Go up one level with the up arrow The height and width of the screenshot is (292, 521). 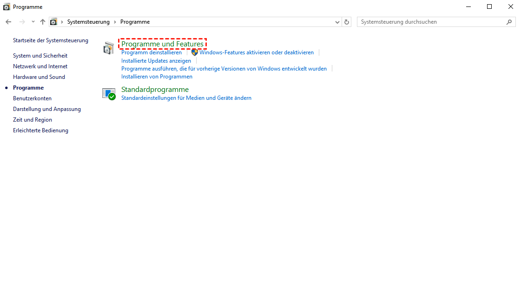pos(43,22)
